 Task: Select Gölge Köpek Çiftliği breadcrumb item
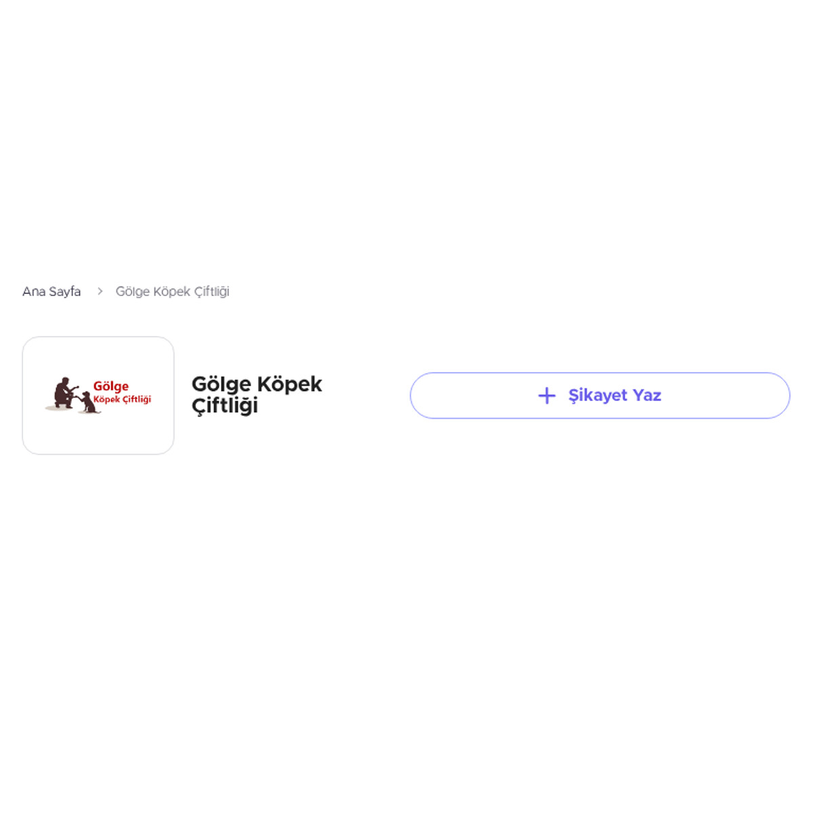(173, 291)
